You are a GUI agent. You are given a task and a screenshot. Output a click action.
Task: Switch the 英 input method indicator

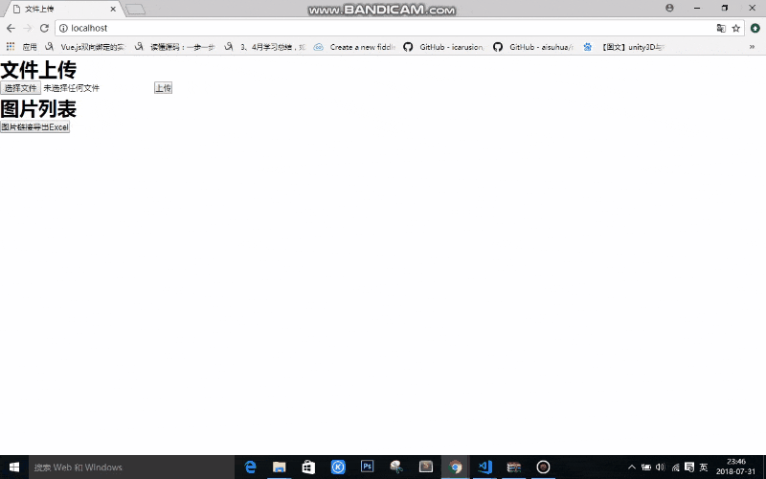tap(704, 468)
